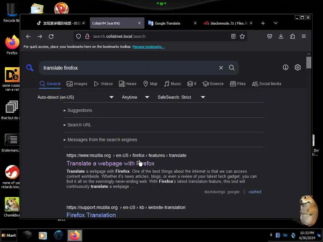Select the Social Media search category
This screenshot has width=323, height=242.
pos(267,84)
